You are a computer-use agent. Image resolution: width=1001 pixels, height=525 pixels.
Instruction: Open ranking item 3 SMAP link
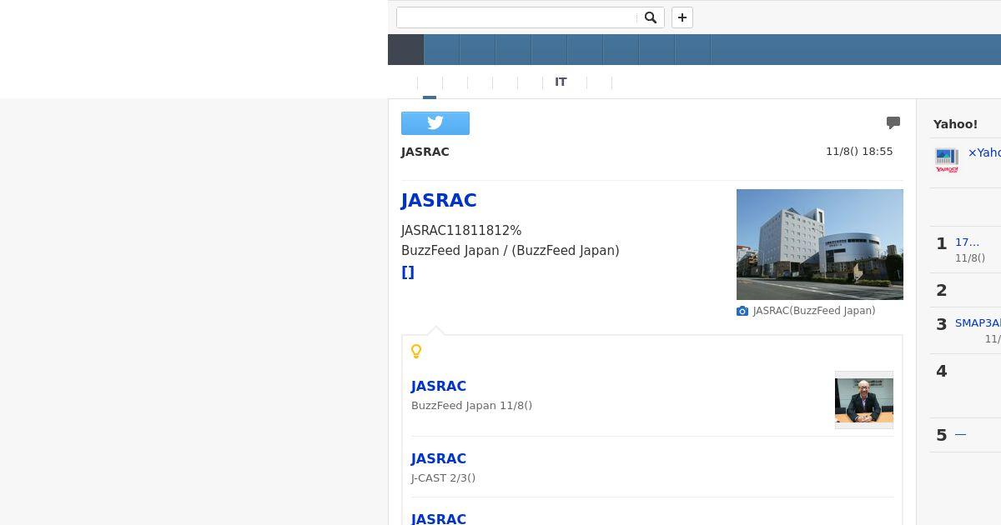coord(978,322)
